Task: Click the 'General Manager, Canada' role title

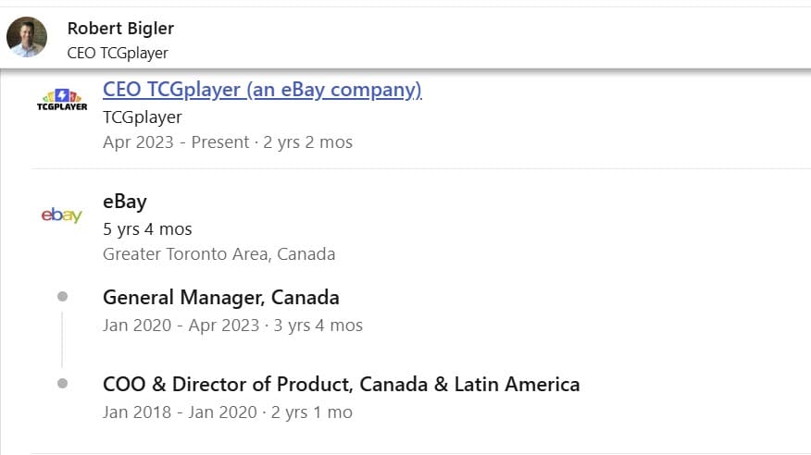Action: coord(221,298)
